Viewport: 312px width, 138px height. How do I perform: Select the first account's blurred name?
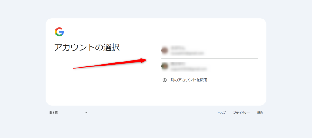(178, 48)
